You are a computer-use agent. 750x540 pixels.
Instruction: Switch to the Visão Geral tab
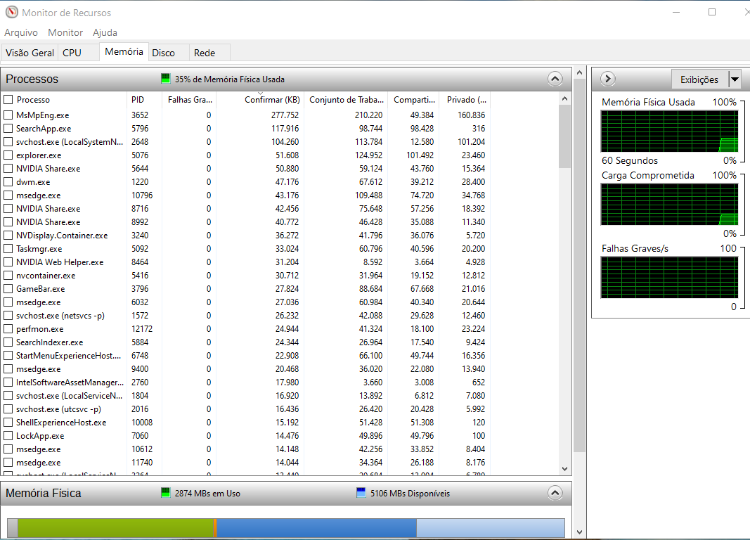pyautogui.click(x=30, y=53)
